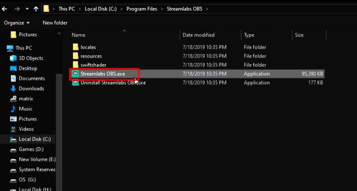The image size is (357, 191).
Task: Open Desktop in navigation pane
Action: coord(28,68)
